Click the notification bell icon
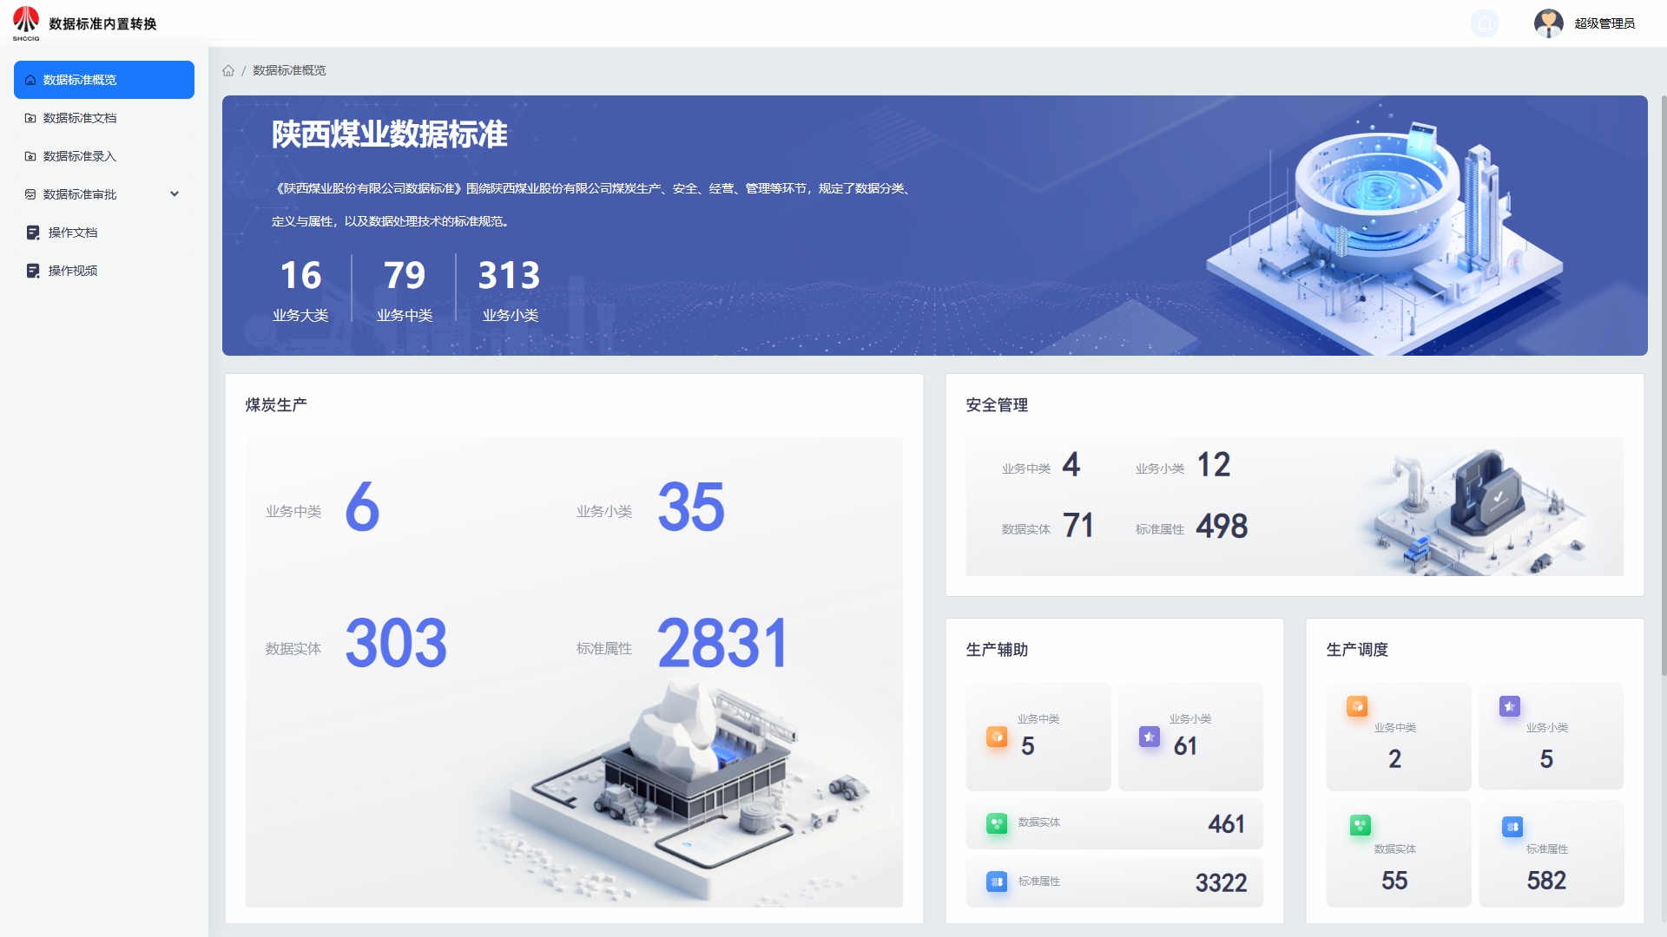 pyautogui.click(x=1484, y=23)
